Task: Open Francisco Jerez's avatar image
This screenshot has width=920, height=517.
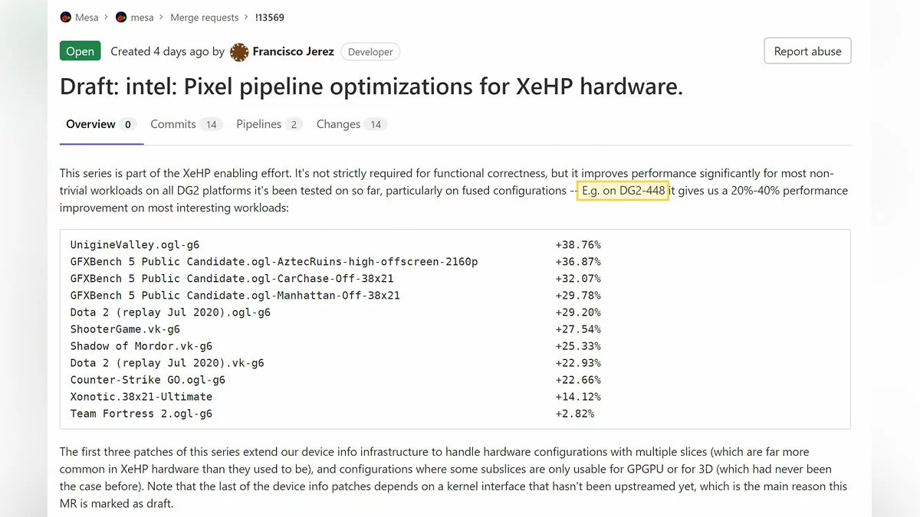Action: tap(239, 52)
